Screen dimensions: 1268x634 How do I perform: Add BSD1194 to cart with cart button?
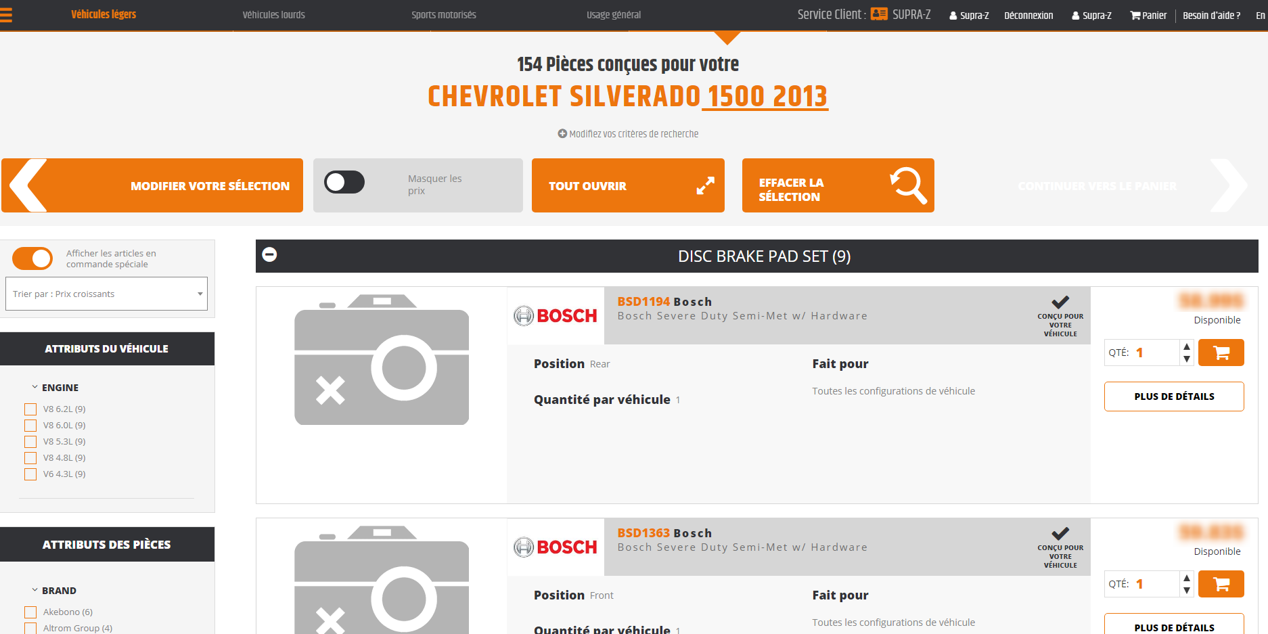[x=1221, y=353]
